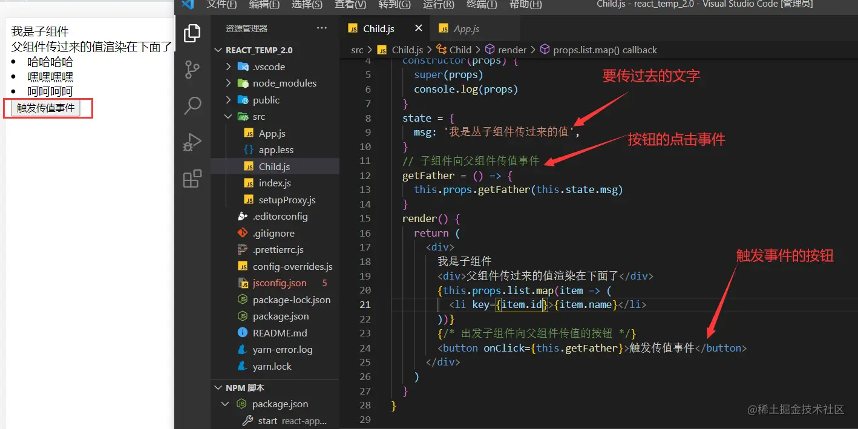Screen dimensions: 858x429
Task: Select the Child.js editor tab
Action: [x=379, y=28]
